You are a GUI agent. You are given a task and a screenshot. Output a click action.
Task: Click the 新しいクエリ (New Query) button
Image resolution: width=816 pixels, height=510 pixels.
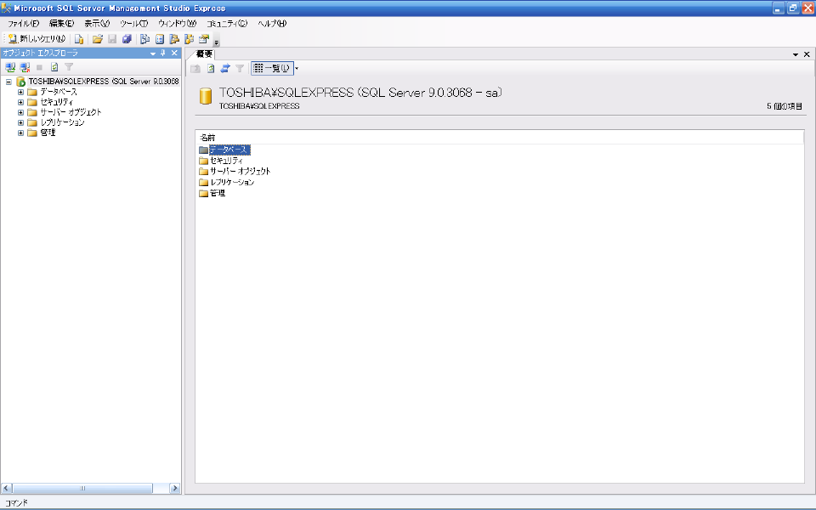[x=37, y=39]
